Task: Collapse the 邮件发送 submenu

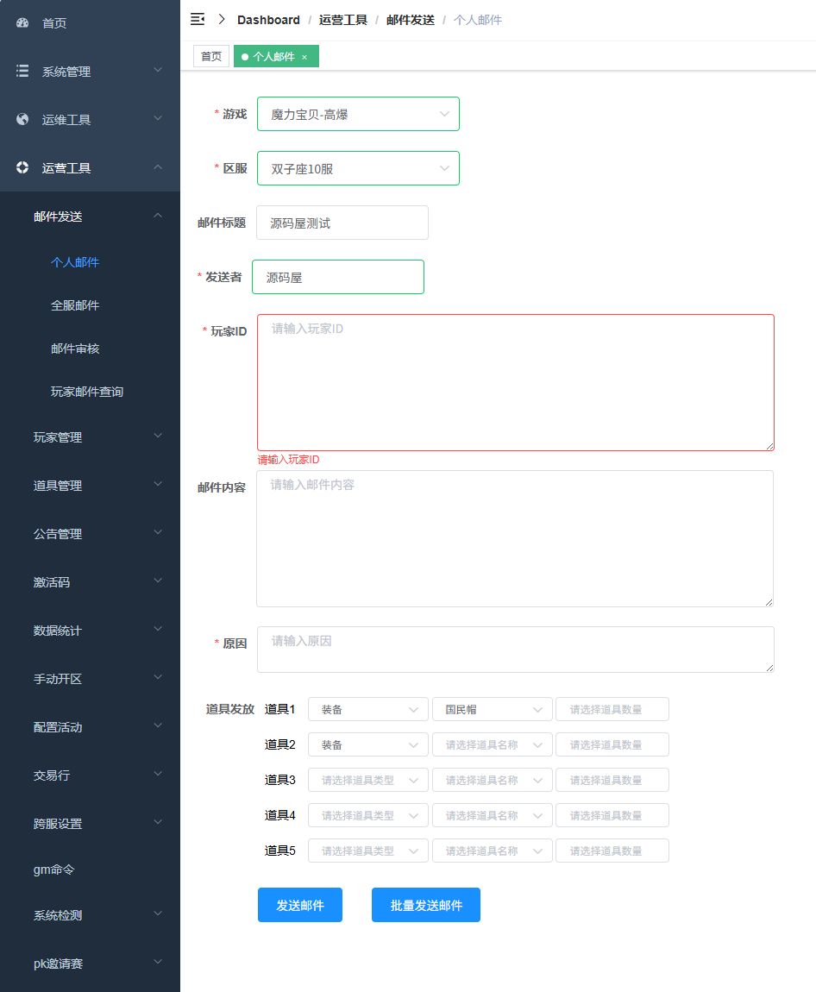Action: click(91, 217)
